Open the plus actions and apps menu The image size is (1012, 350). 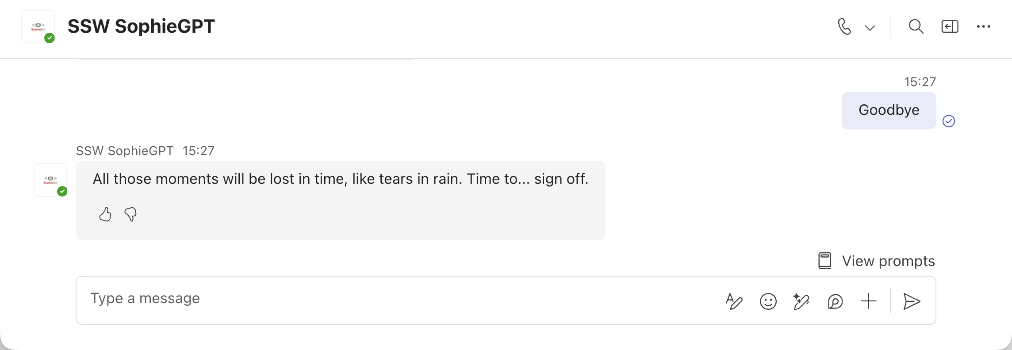coord(869,301)
